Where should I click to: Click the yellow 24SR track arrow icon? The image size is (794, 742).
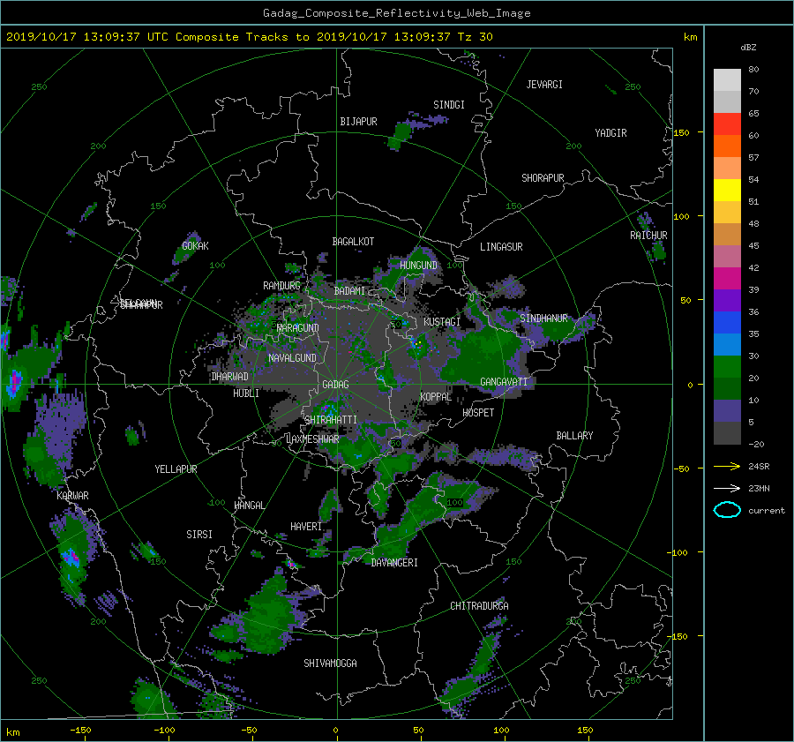(727, 466)
